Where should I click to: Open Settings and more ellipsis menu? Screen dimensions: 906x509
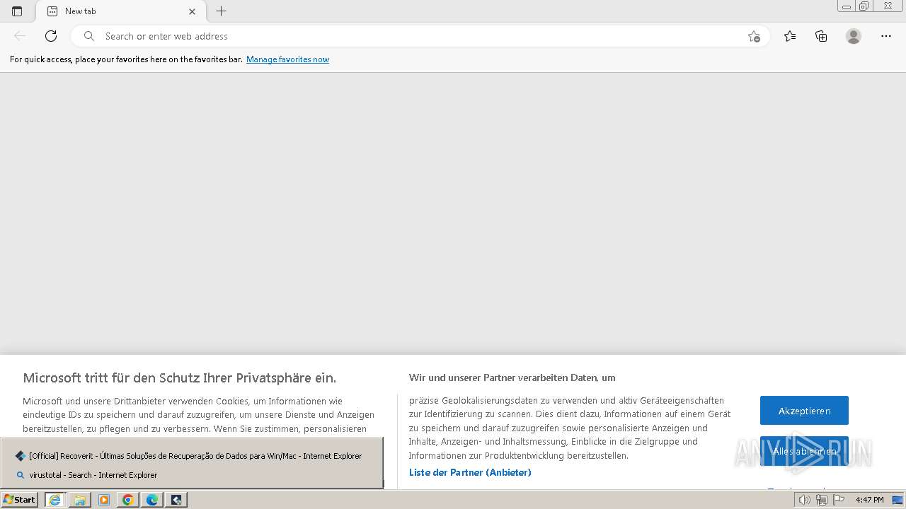(886, 36)
